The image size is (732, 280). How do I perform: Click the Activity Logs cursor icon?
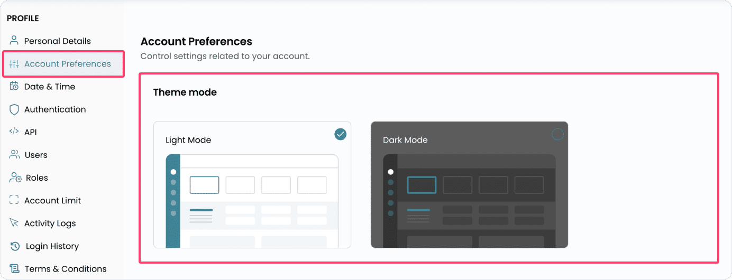point(14,223)
